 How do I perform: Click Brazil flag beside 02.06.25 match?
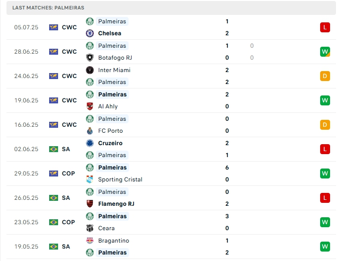[54, 149]
